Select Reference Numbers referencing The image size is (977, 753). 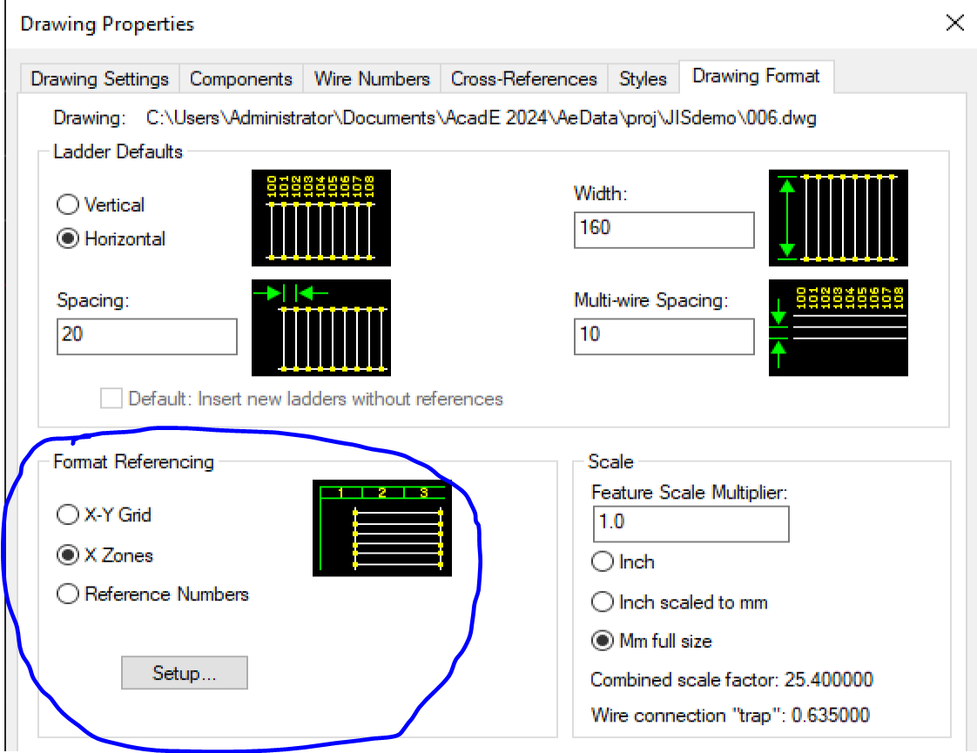[x=67, y=594]
